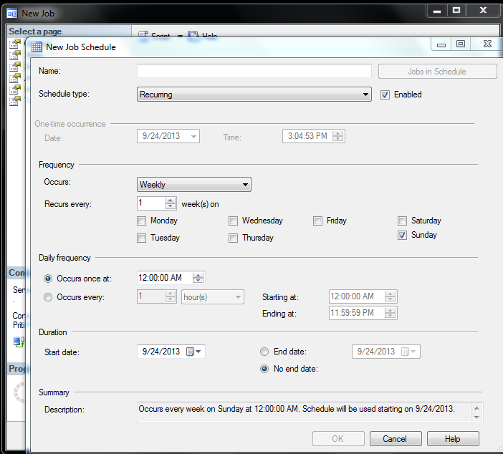Open the Start date dropdown
503x454 pixels.
198,352
